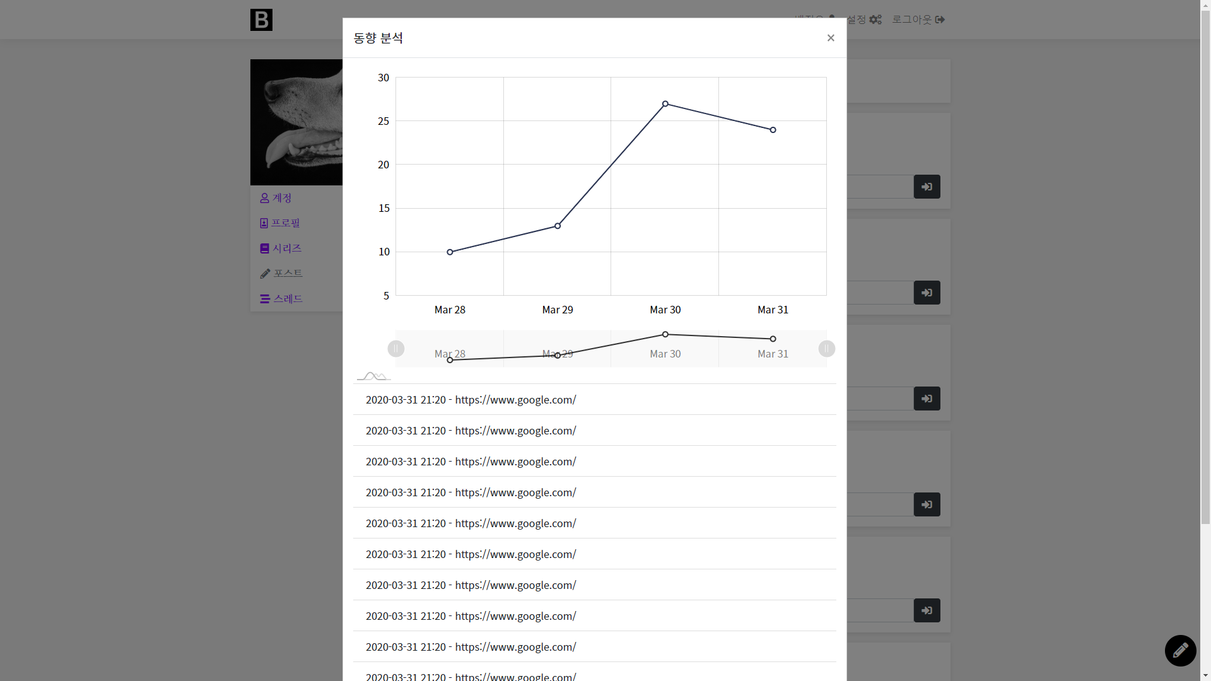Click the second sign-in arrow icon button
Viewport: 1211px width, 681px height.
pos(927,293)
